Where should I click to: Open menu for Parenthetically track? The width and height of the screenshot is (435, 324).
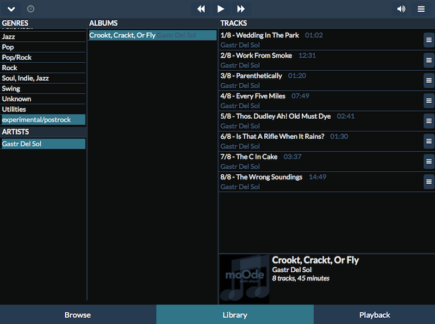(428, 81)
